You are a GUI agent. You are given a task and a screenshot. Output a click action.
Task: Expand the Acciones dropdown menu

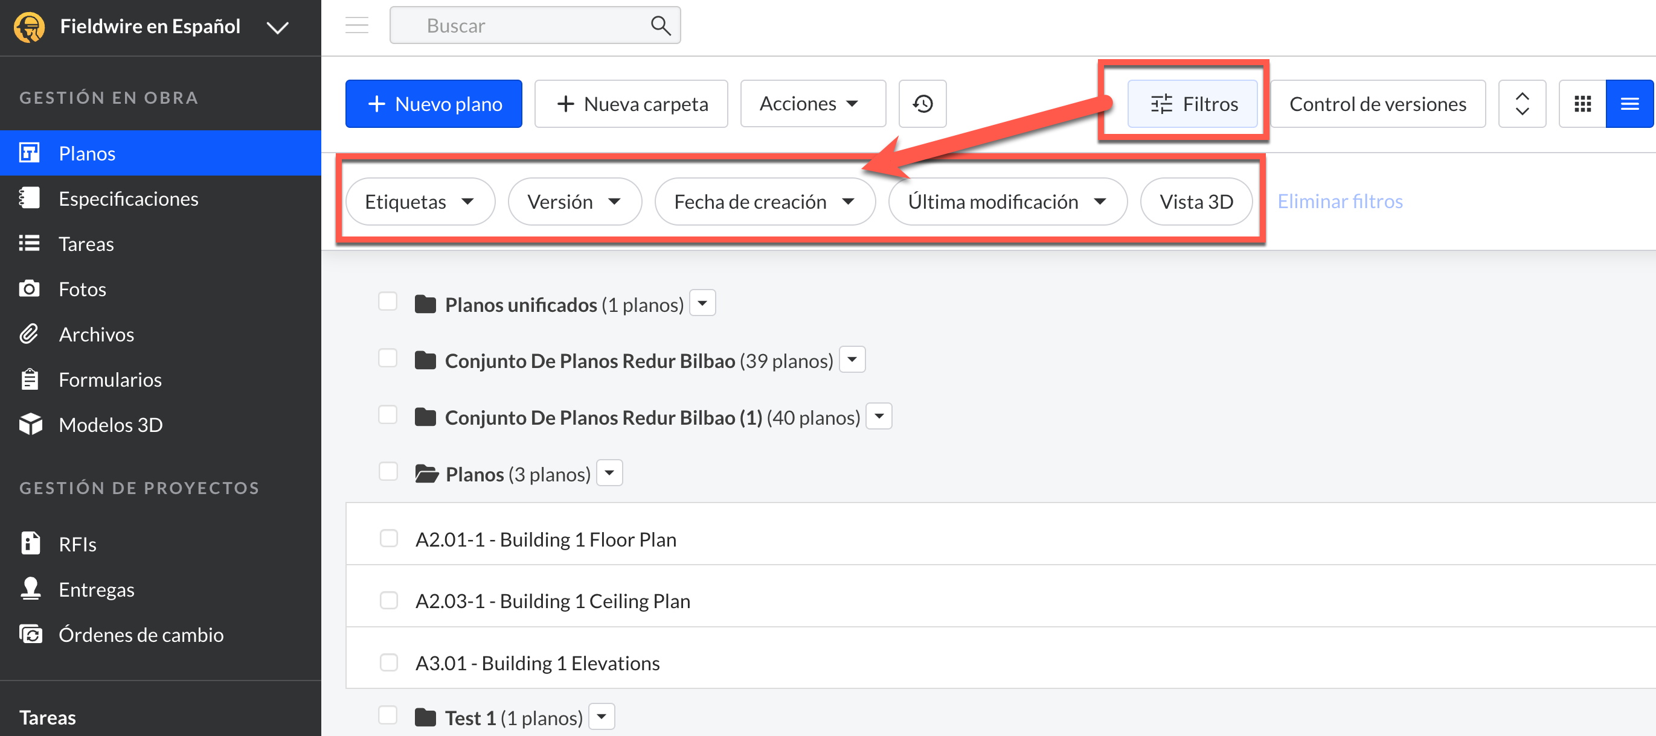click(x=812, y=103)
